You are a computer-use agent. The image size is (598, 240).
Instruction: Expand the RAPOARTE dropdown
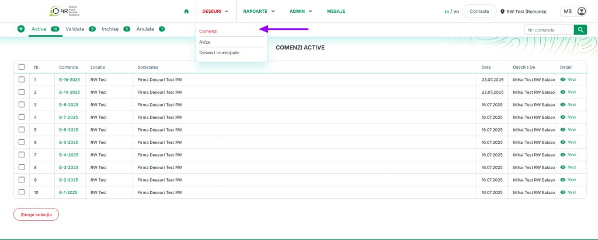click(x=259, y=11)
